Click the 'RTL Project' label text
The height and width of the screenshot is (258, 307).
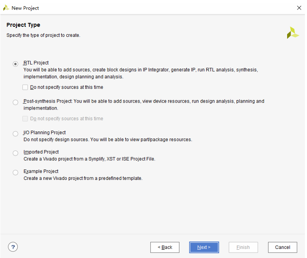coord(36,63)
